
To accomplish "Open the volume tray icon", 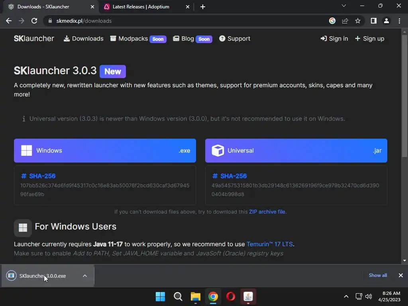I will [x=369, y=296].
